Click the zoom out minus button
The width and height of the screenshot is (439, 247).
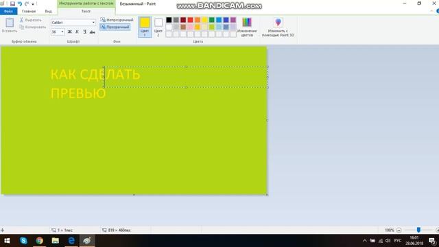pos(399,230)
